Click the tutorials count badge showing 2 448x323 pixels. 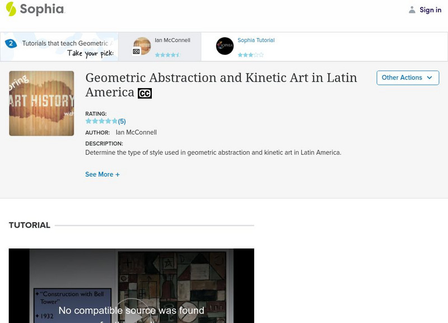(x=11, y=43)
